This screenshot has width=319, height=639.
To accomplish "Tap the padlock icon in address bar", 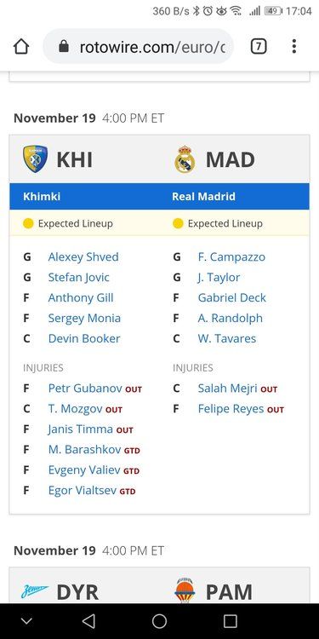I will tap(64, 47).
